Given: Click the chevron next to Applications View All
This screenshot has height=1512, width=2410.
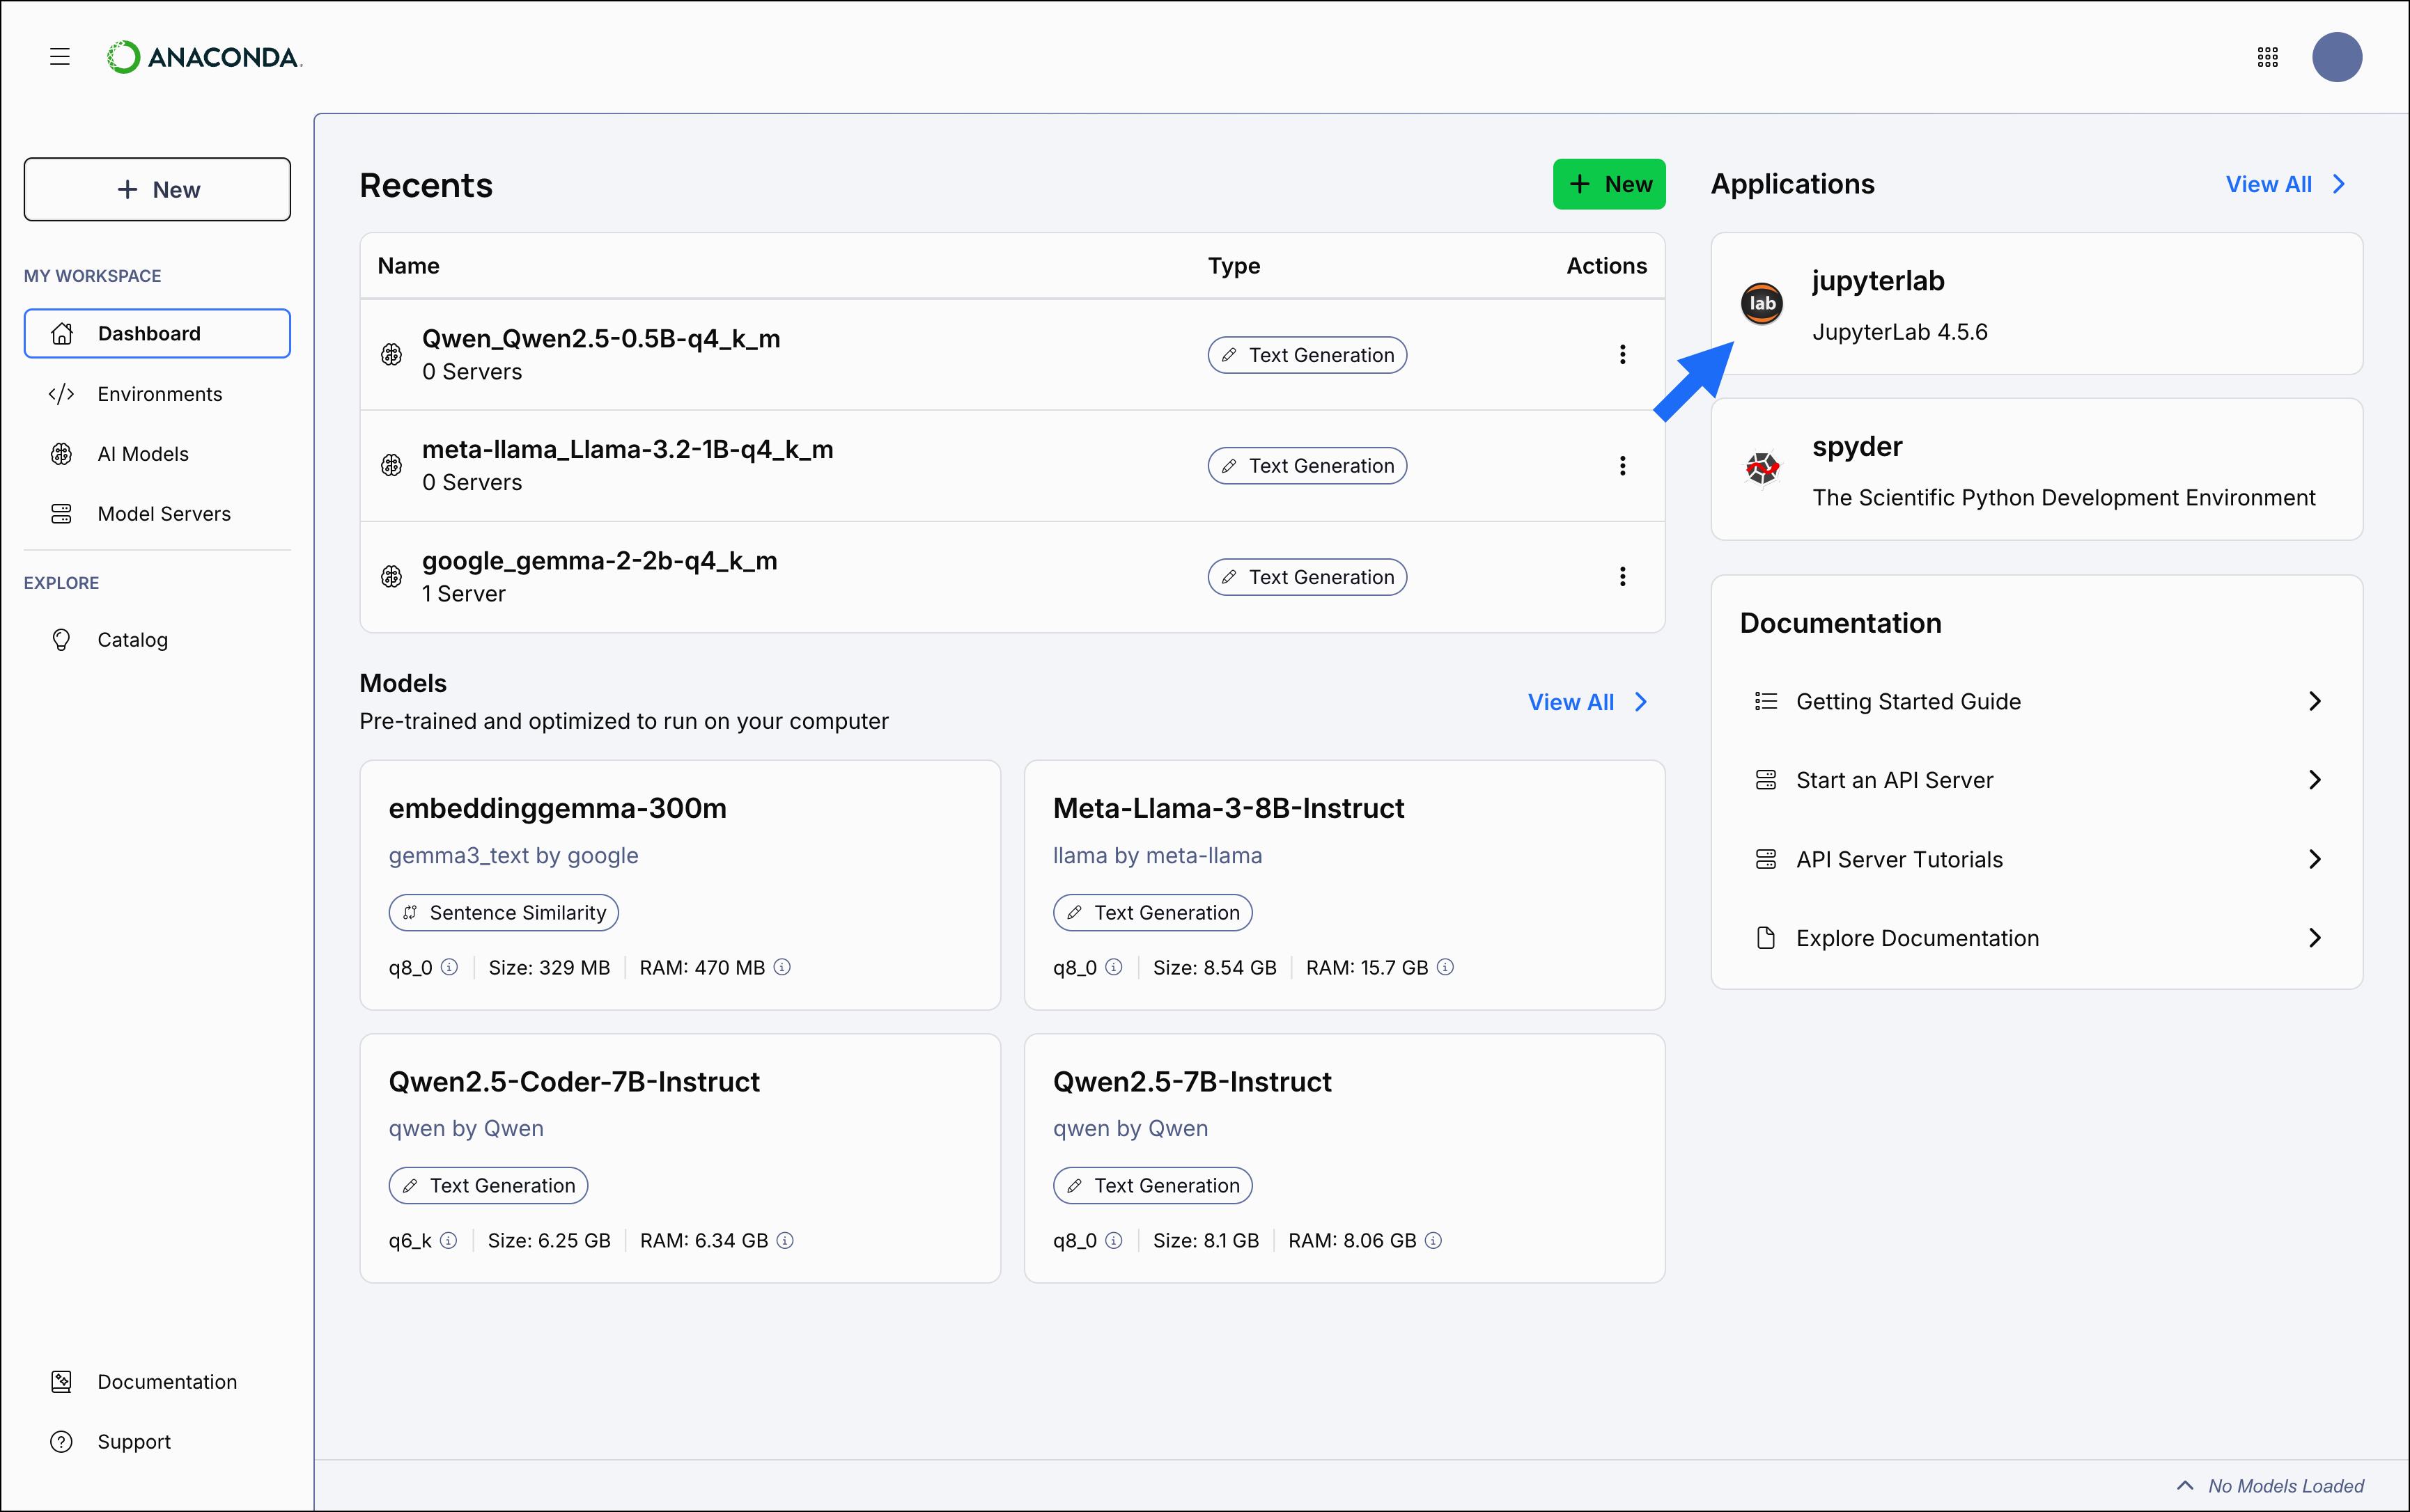Looking at the screenshot, I should point(2339,184).
